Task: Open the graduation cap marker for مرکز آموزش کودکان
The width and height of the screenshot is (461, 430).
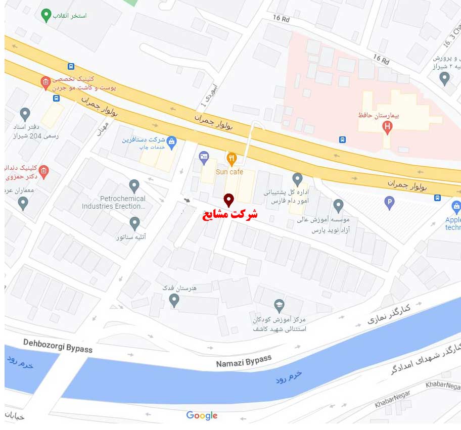Action: [x=279, y=306]
